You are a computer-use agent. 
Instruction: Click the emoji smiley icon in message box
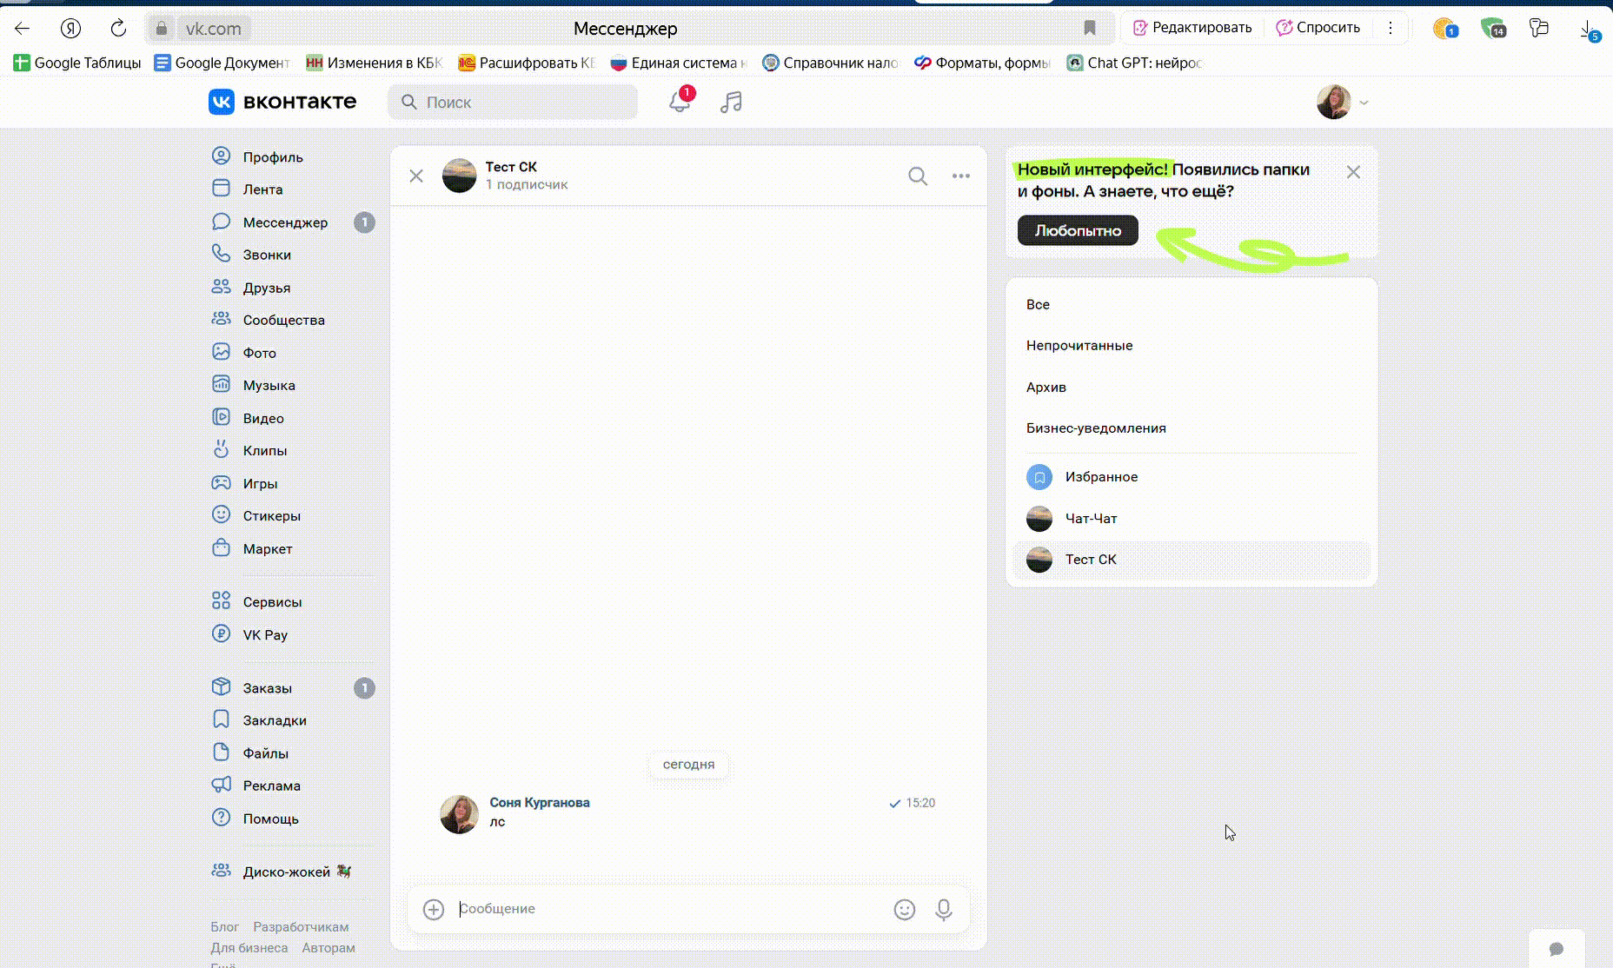pyautogui.click(x=904, y=909)
